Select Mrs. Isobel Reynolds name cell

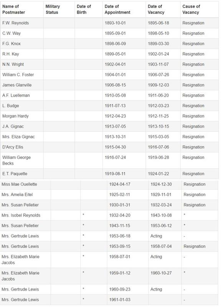[21, 215]
